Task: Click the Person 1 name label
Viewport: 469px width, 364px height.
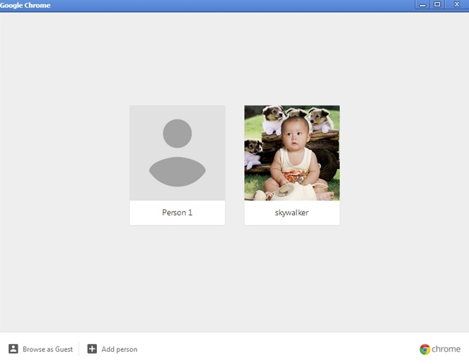Action: 178,213
